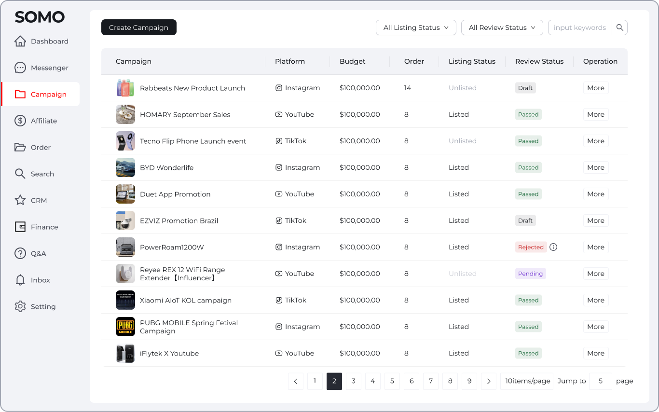Open More options for PowerRoam1200W
The width and height of the screenshot is (659, 412).
click(x=596, y=247)
